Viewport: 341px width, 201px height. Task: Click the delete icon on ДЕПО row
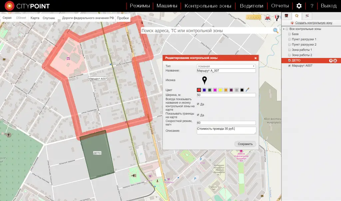[335, 61]
